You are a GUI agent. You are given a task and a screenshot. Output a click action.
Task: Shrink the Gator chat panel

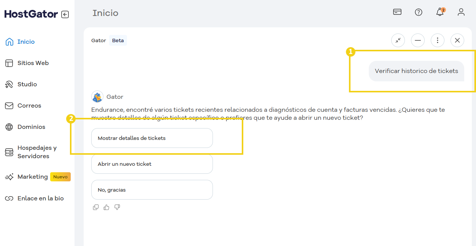[x=398, y=40]
